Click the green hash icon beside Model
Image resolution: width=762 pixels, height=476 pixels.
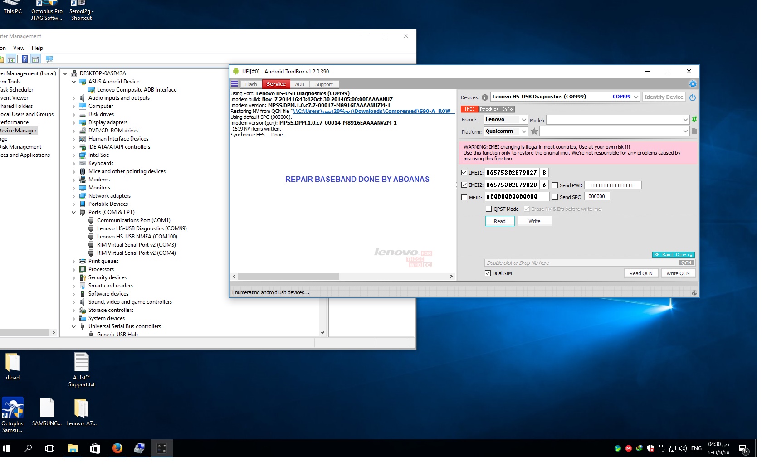[694, 119]
